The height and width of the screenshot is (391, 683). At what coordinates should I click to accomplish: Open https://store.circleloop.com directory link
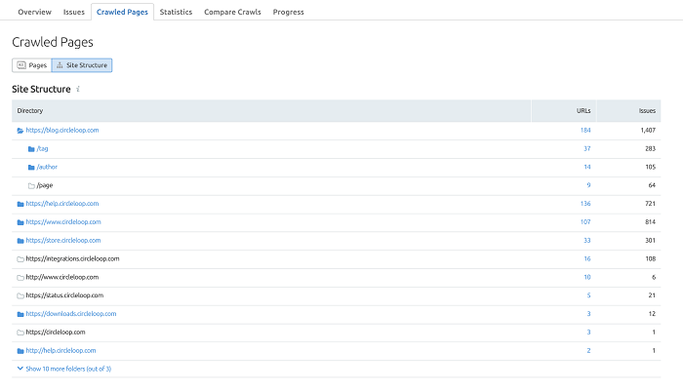pyautogui.click(x=63, y=240)
